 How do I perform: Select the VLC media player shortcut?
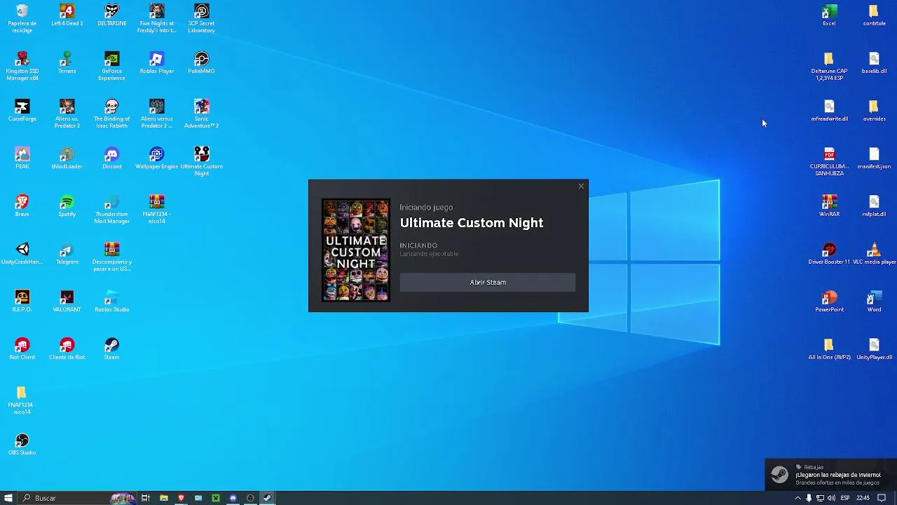(875, 254)
